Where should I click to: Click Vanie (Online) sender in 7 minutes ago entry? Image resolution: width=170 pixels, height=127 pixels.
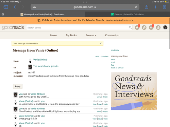pyautogui.click(x=26, y=116)
